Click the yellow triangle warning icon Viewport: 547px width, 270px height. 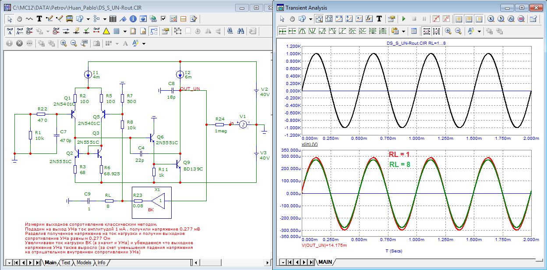tap(106, 31)
